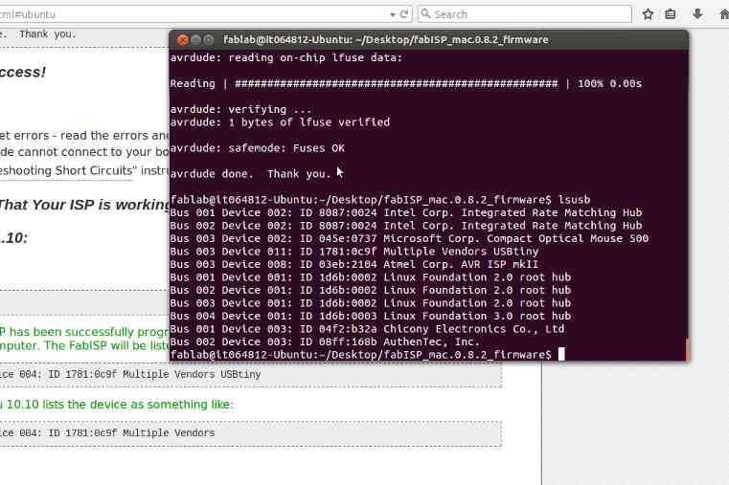This screenshot has height=485, width=729.
Task: Click the "1 bytes of lfuse verified" line
Action: coord(280,122)
